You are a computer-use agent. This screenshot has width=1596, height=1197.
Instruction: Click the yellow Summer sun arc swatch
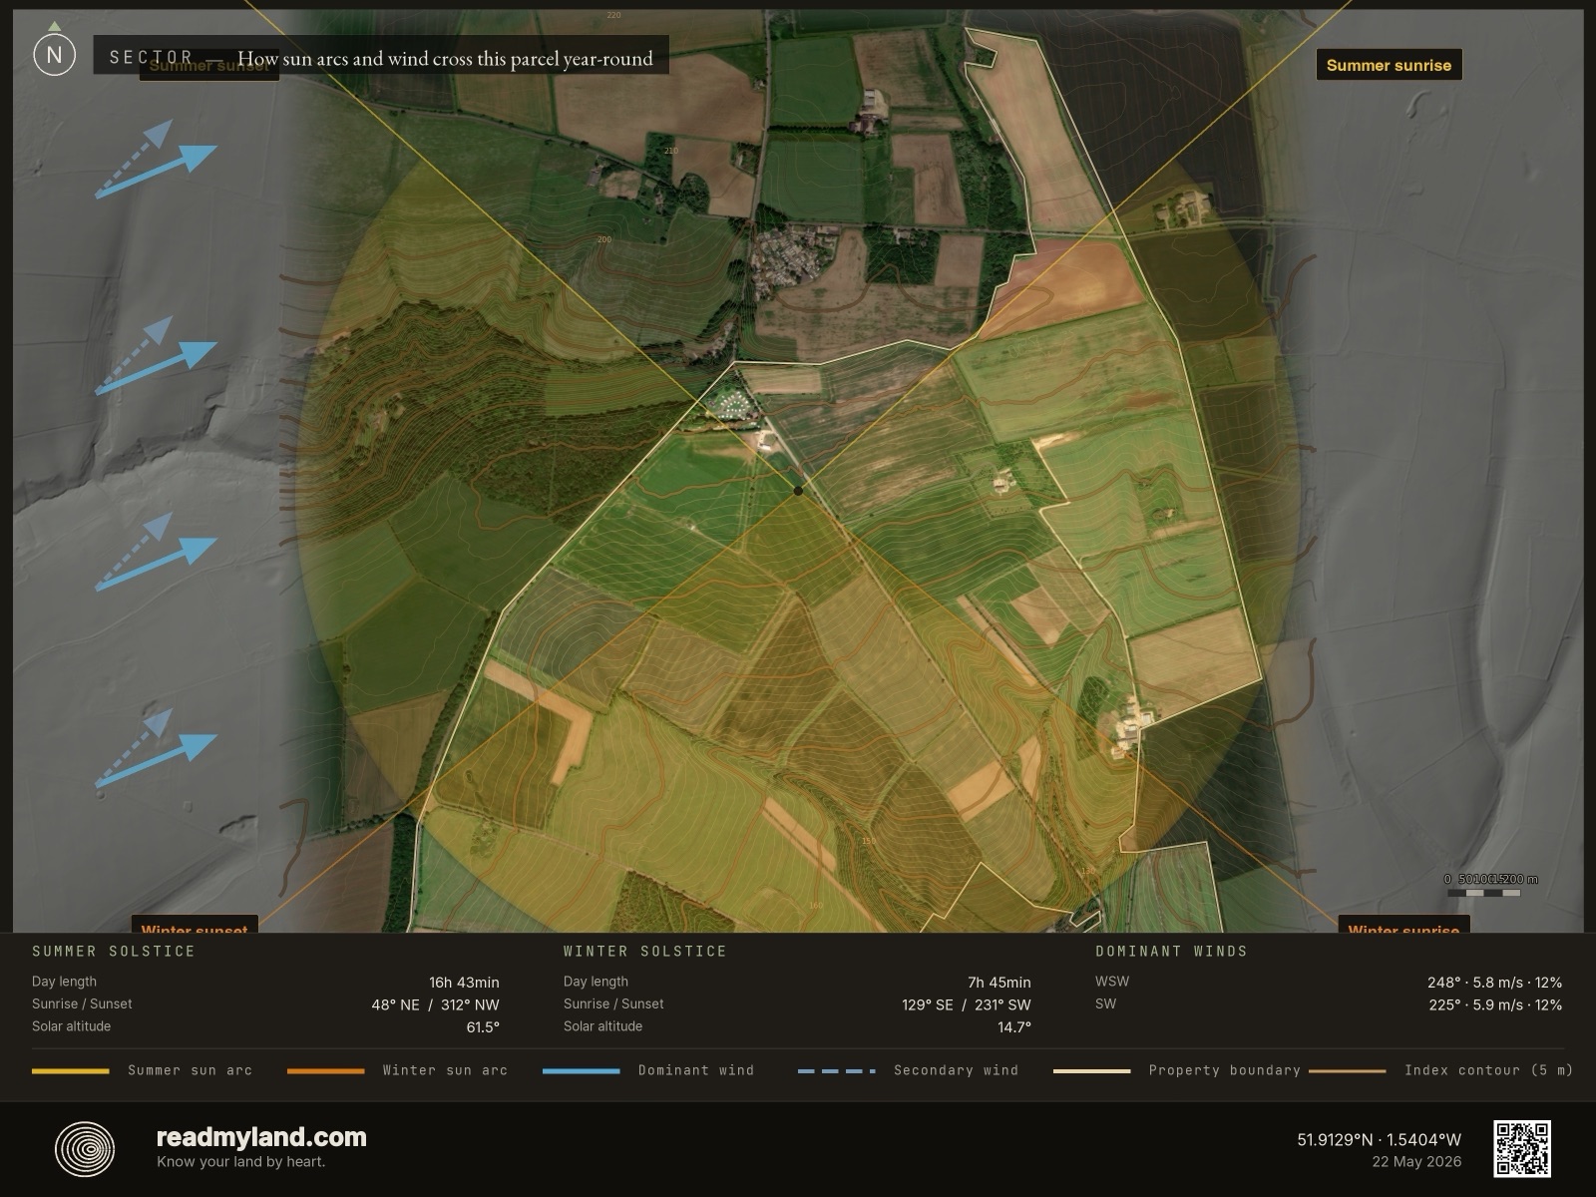[x=71, y=1071]
